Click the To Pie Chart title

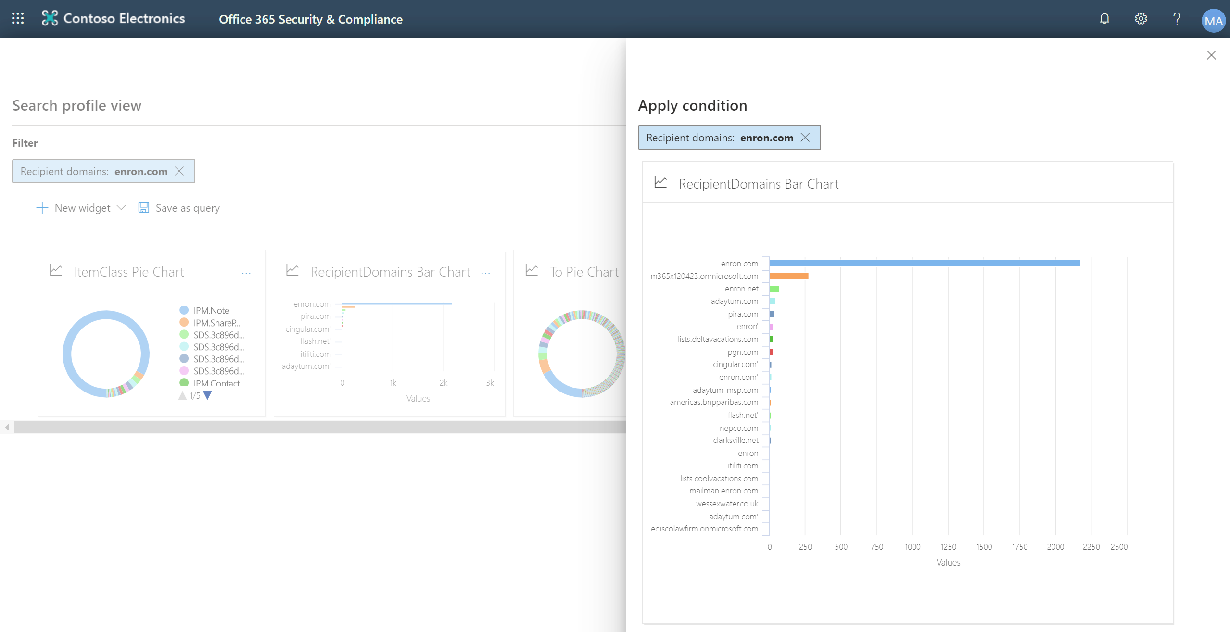[x=584, y=272]
